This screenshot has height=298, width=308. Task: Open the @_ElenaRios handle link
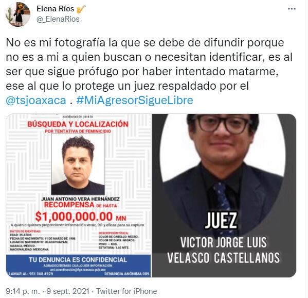point(58,19)
